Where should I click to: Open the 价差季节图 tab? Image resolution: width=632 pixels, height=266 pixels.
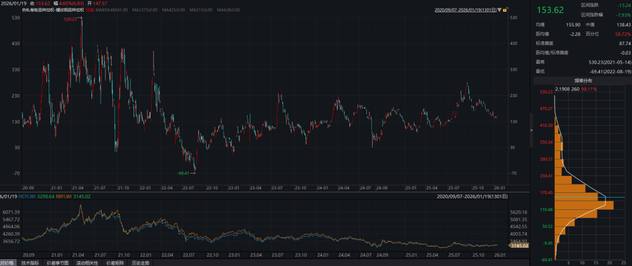[x=57, y=262]
